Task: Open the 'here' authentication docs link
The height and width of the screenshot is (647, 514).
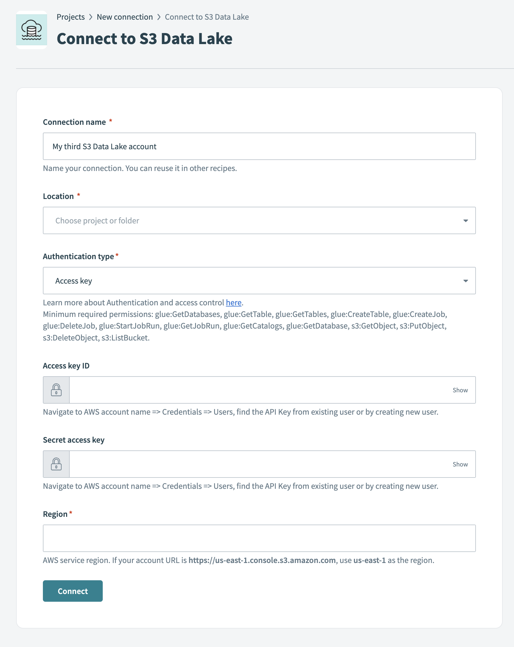Action: click(x=233, y=302)
